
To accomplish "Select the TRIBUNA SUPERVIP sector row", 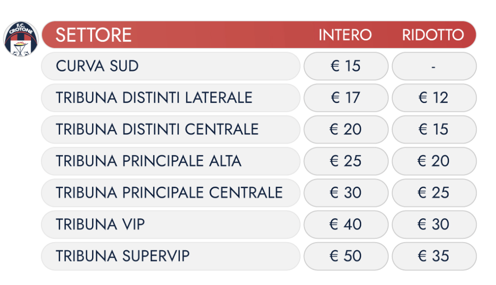I will (x=170, y=256).
